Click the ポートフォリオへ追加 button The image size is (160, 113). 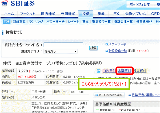tap(109, 95)
